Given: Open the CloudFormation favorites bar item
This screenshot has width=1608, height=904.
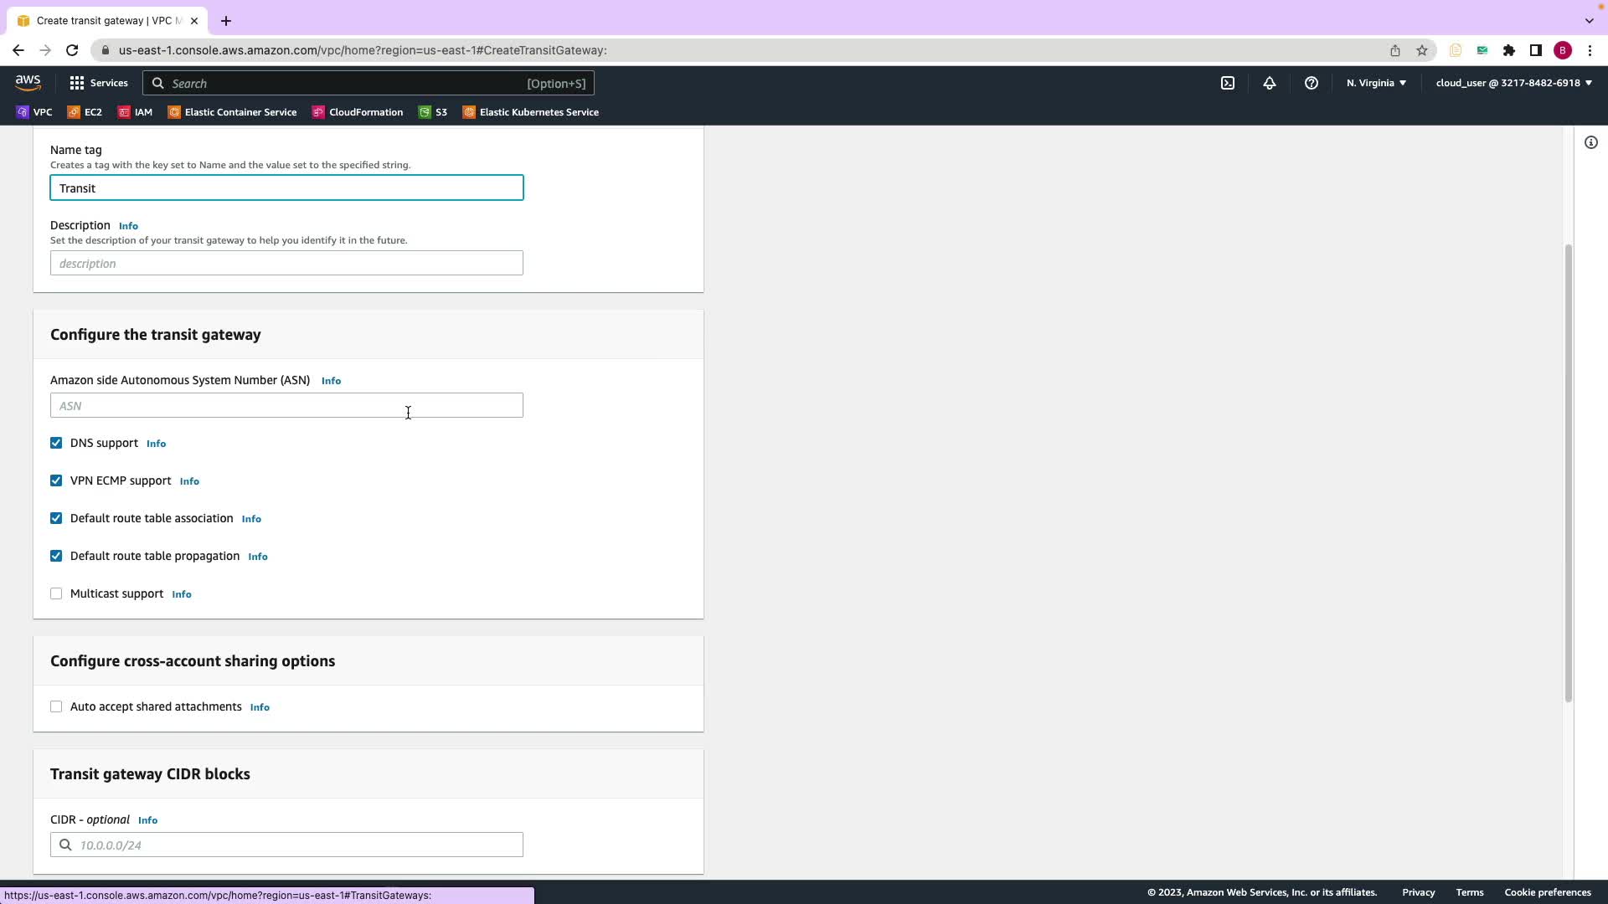Looking at the screenshot, I should pos(358,112).
